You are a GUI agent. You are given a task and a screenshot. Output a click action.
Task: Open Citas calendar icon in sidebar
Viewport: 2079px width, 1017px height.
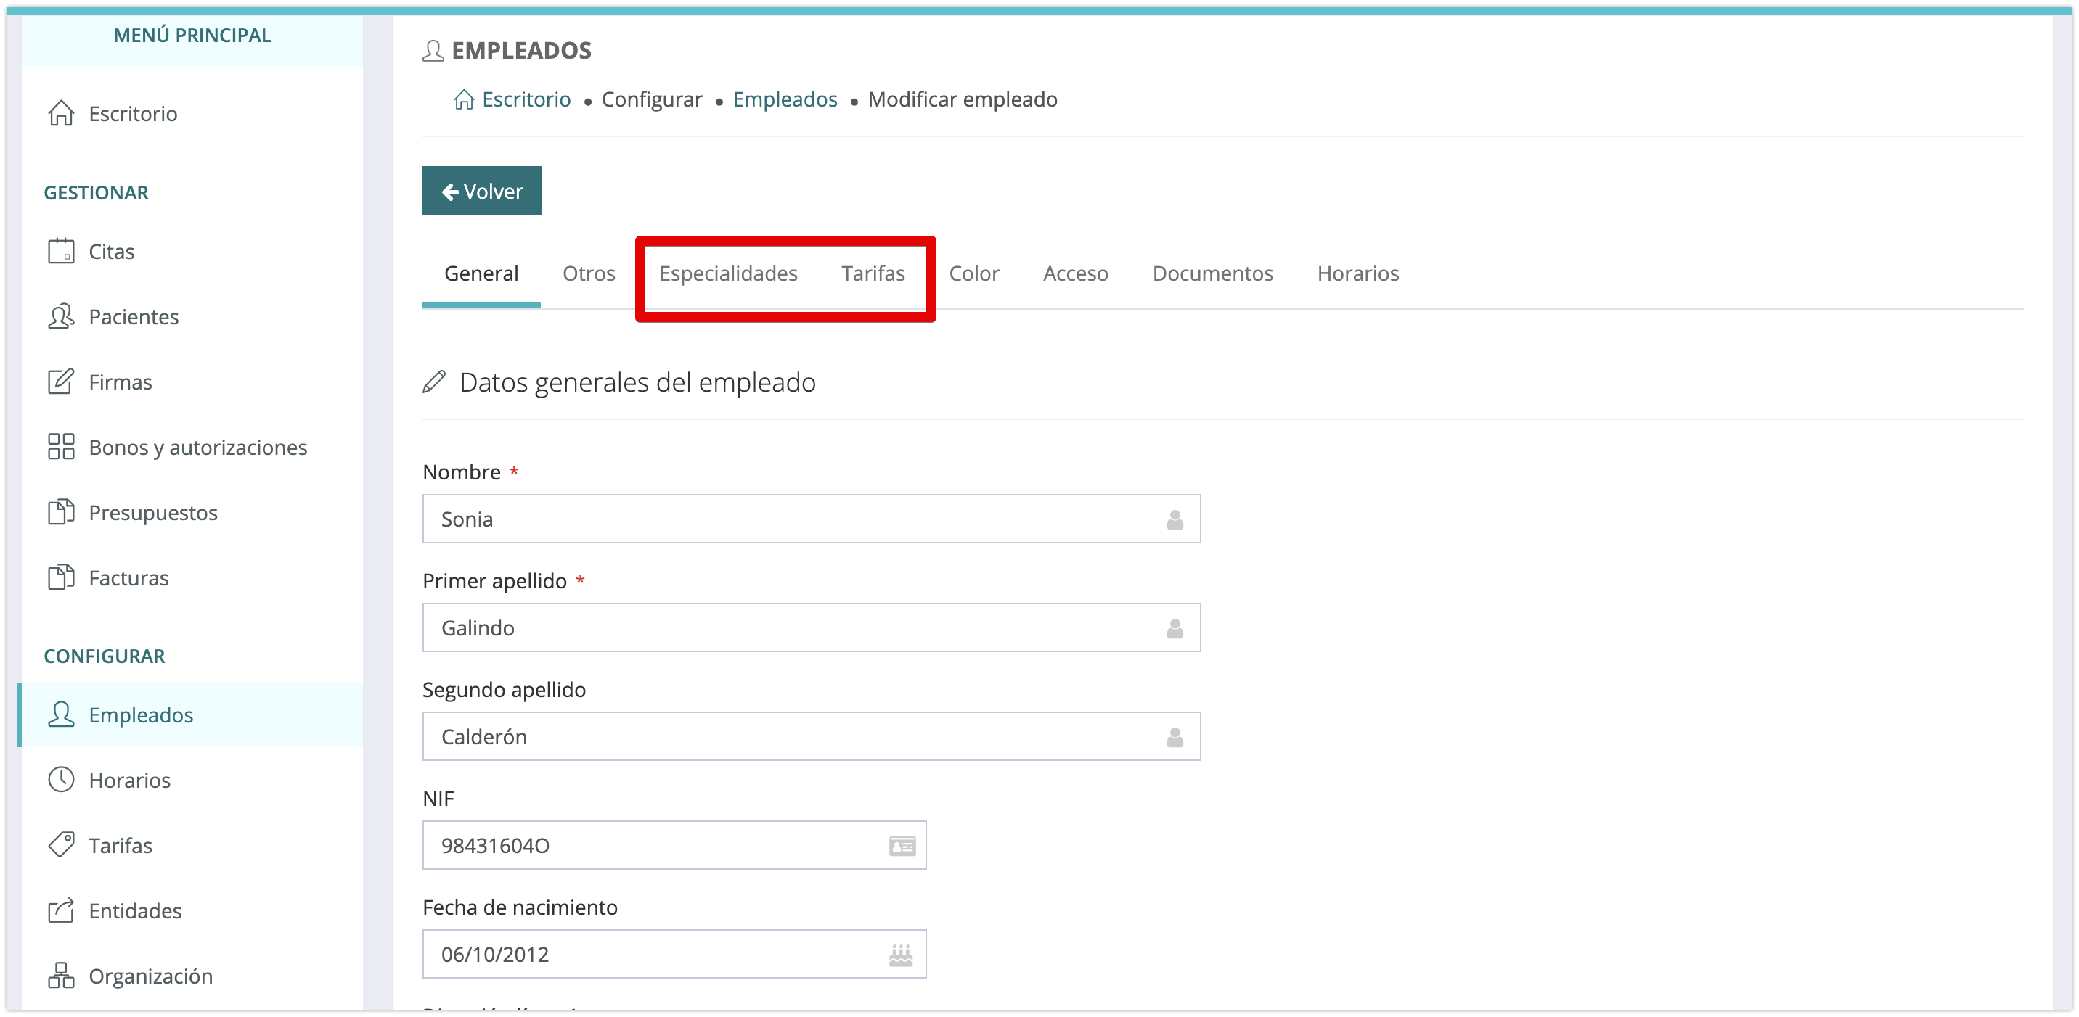61,252
